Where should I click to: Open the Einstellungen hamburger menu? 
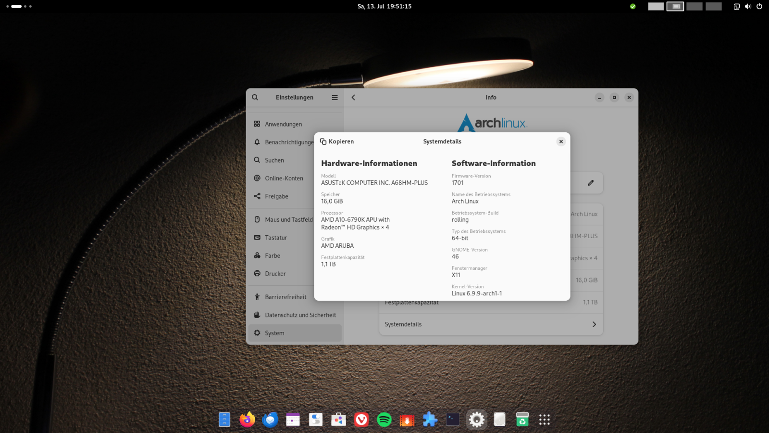335,97
